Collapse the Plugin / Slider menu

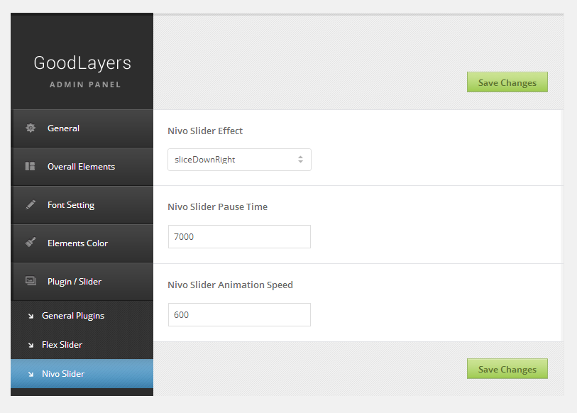click(x=82, y=282)
